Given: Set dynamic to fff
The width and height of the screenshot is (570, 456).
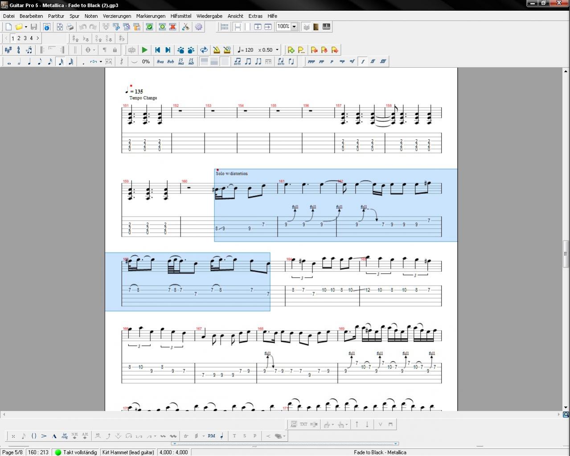Looking at the screenshot, I should (383, 62).
